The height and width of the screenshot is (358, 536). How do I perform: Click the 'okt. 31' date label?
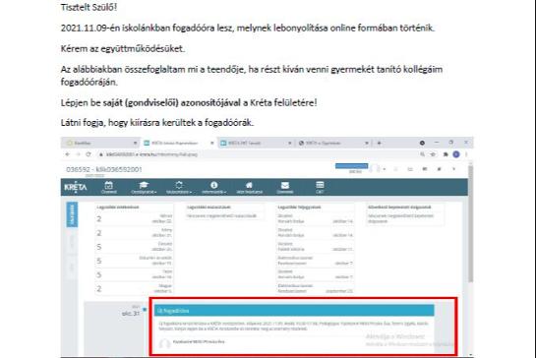(131, 313)
